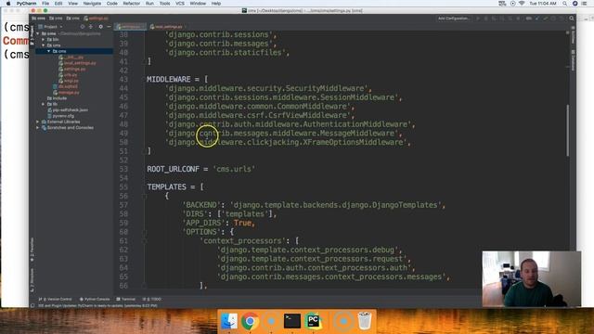Click the editor vertical scrollbar thumb

[567, 130]
